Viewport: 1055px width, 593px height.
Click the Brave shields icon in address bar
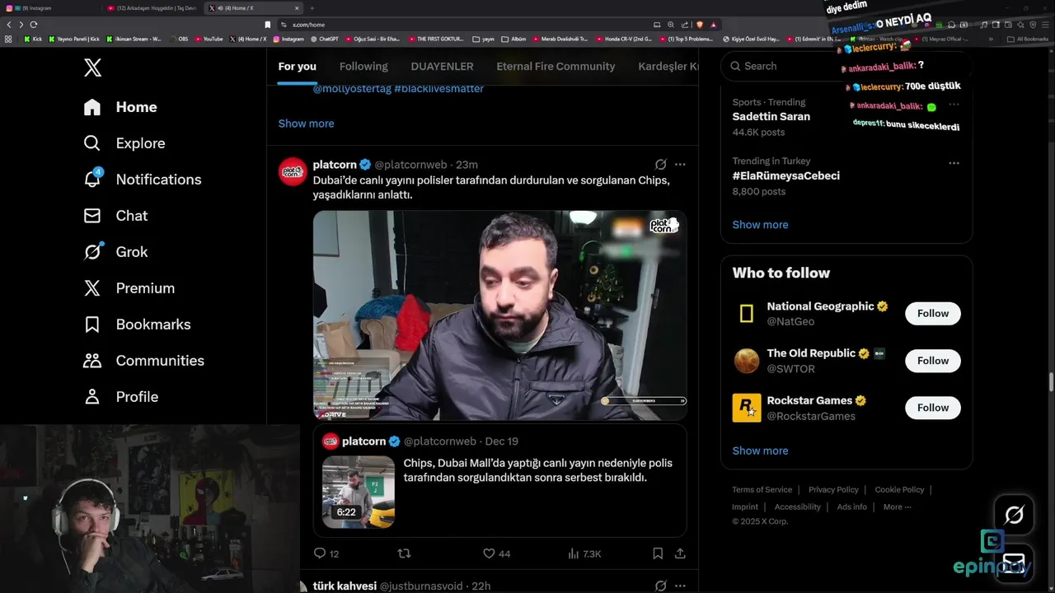pyautogui.click(x=701, y=25)
